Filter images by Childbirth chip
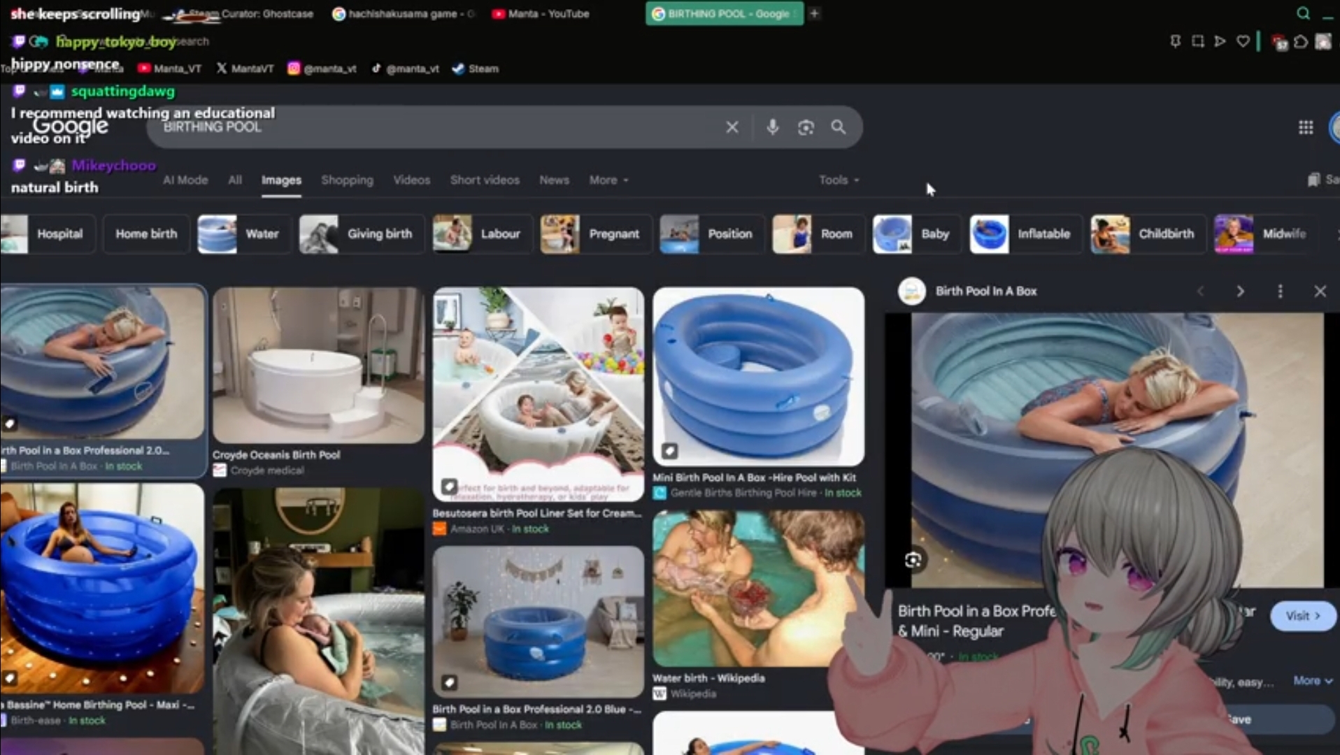Image resolution: width=1340 pixels, height=755 pixels. [1147, 234]
